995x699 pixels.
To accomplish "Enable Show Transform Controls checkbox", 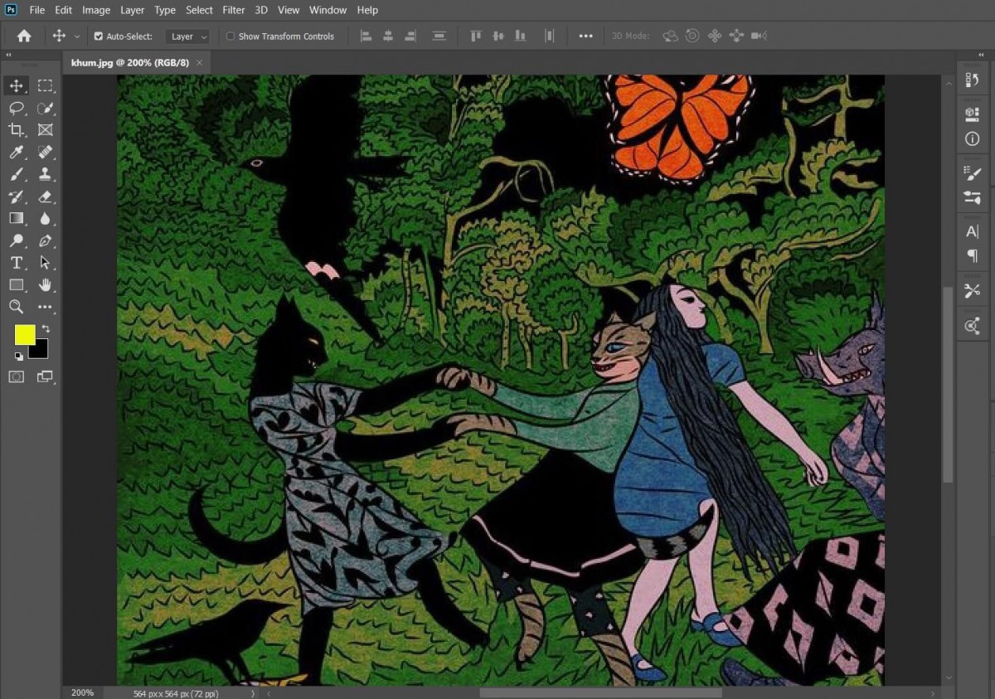I will click(x=231, y=36).
